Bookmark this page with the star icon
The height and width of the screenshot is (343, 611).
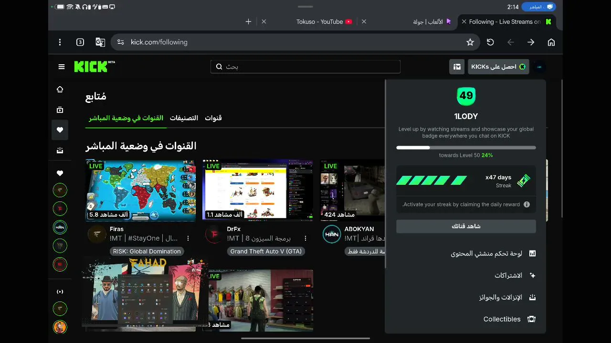470,42
